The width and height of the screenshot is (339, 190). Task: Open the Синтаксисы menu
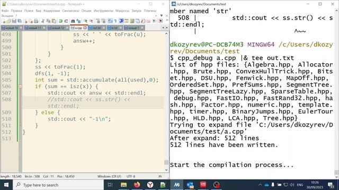(70, 11)
